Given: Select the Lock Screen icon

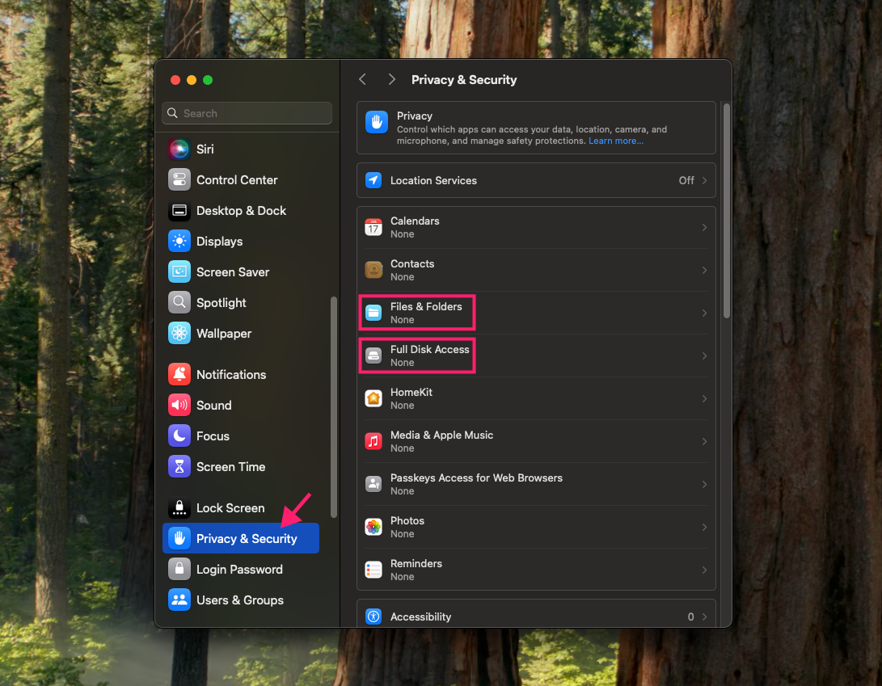Looking at the screenshot, I should pyautogui.click(x=179, y=507).
